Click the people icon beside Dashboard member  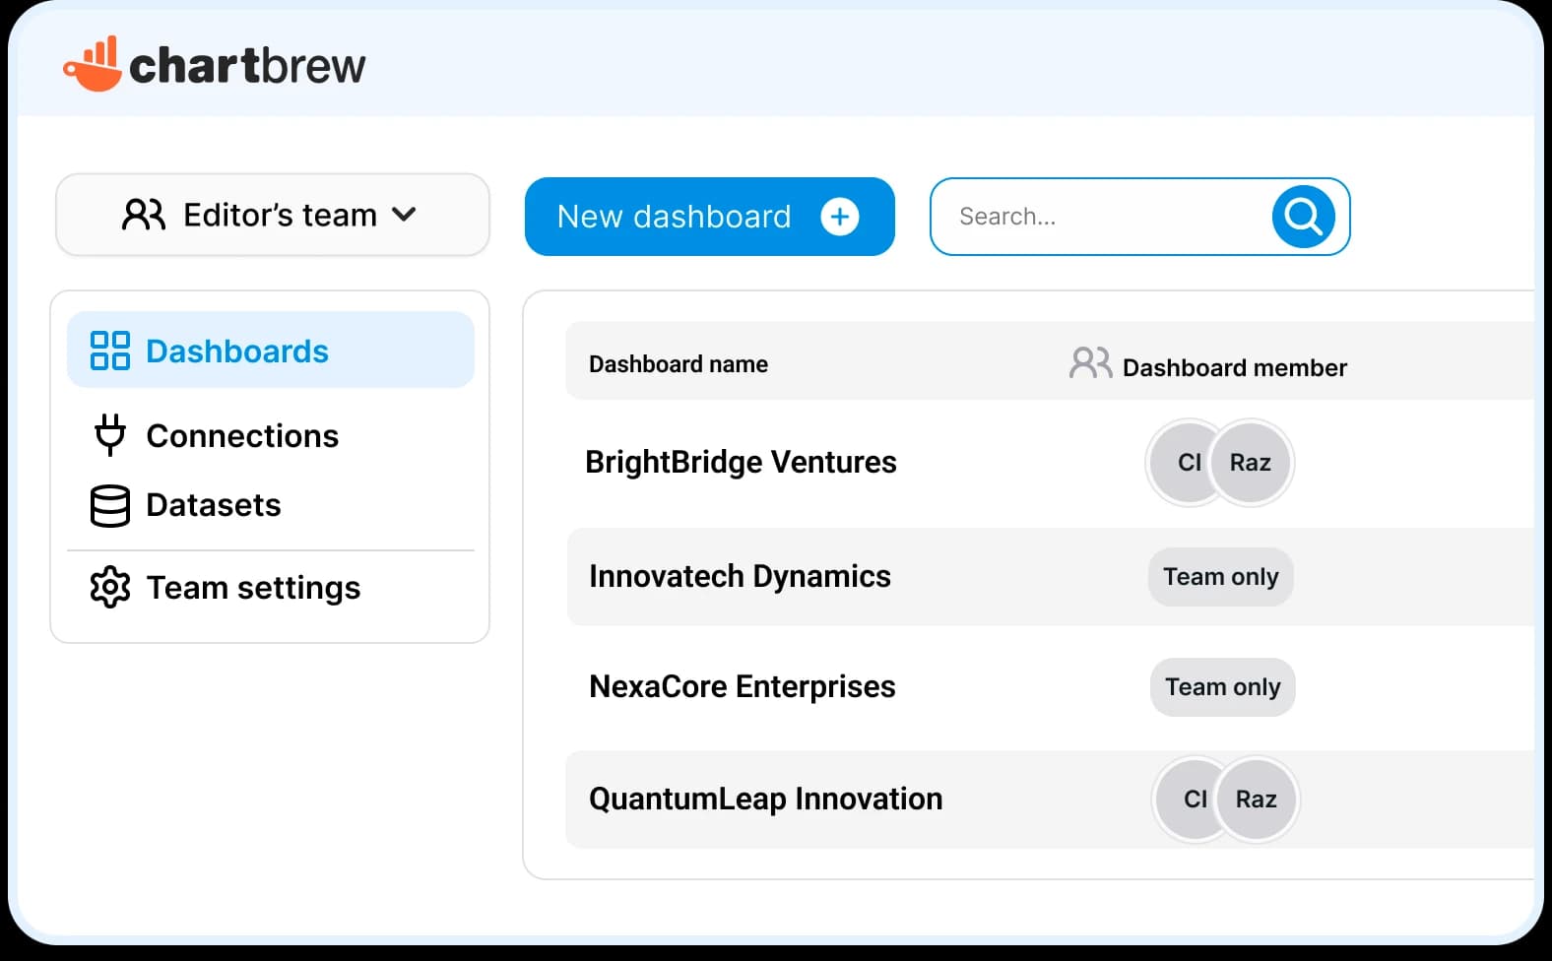[1090, 363]
